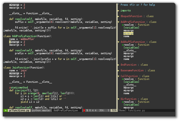Image resolution: width=180 pixels, height=121 pixels.
Task: Click the 'for i in xrange' loop line
Action: click(x=45, y=93)
